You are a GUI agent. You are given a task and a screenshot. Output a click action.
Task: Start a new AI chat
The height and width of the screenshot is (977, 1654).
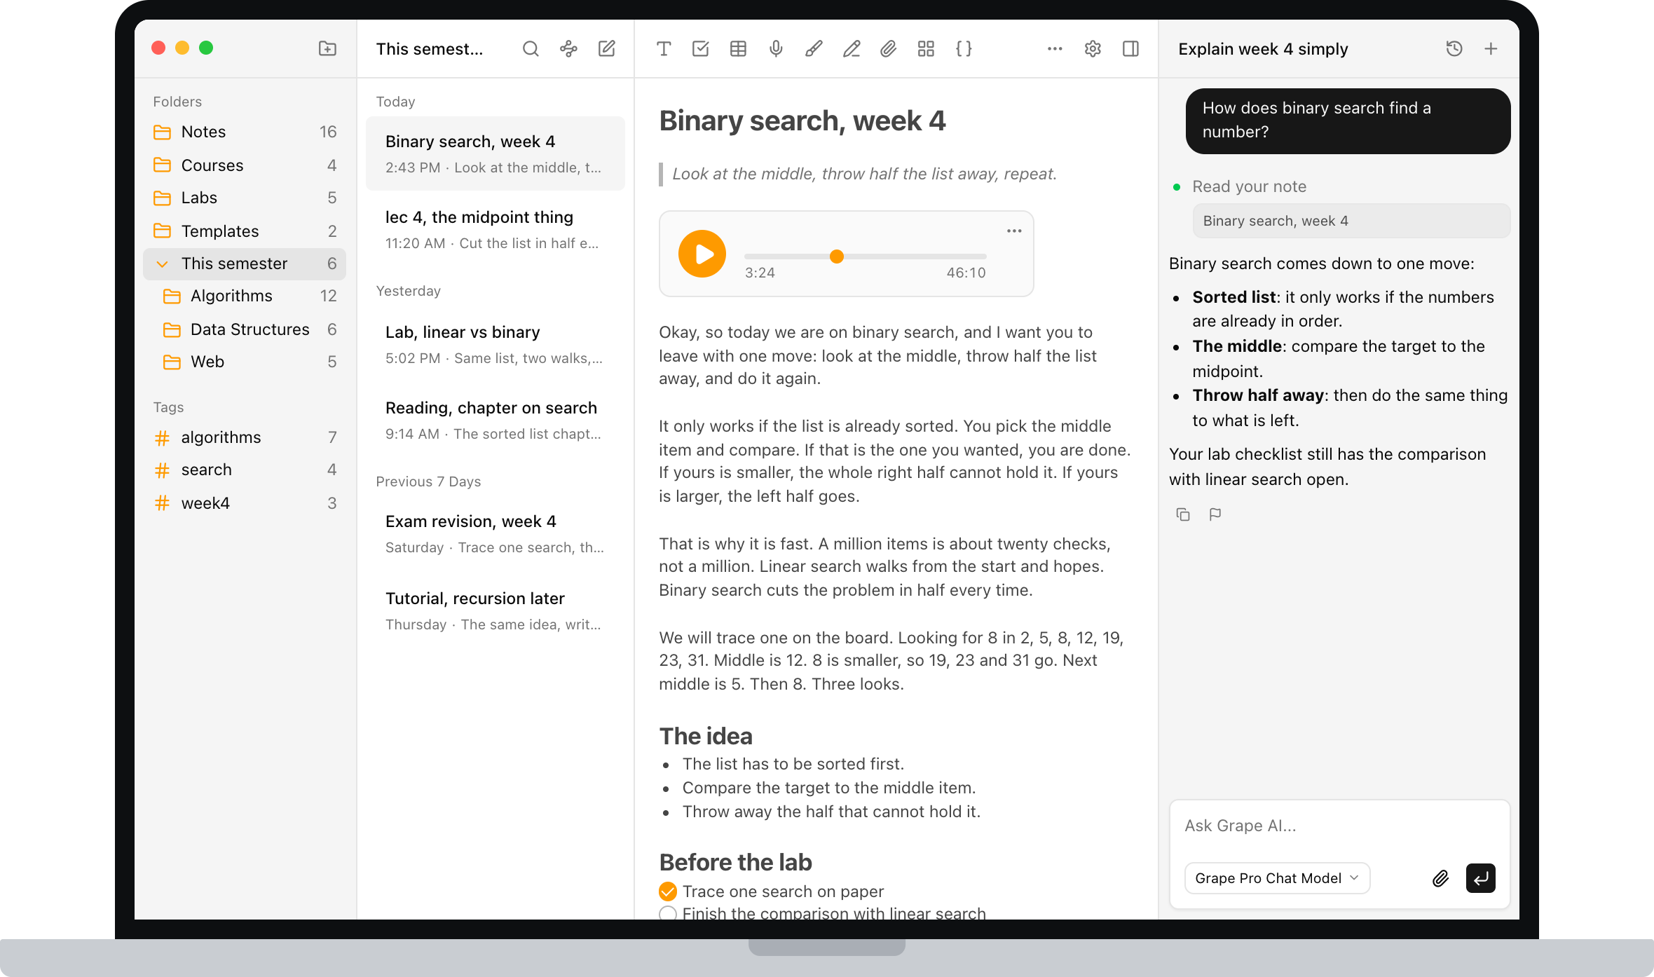tap(1491, 48)
